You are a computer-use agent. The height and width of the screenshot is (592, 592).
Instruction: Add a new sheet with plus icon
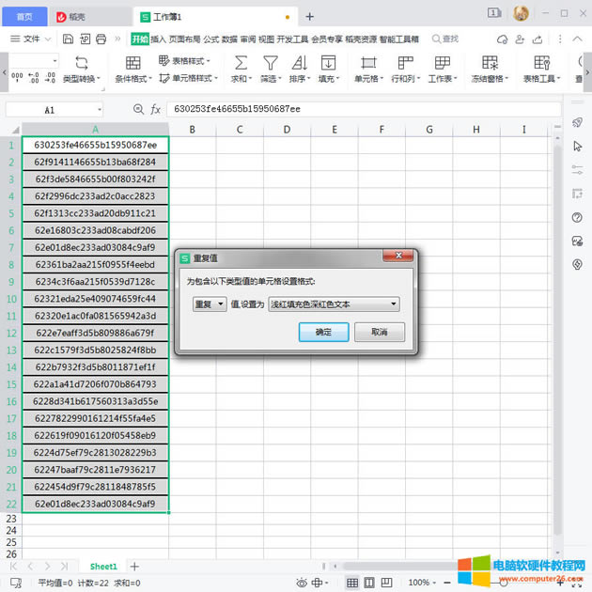click(134, 567)
